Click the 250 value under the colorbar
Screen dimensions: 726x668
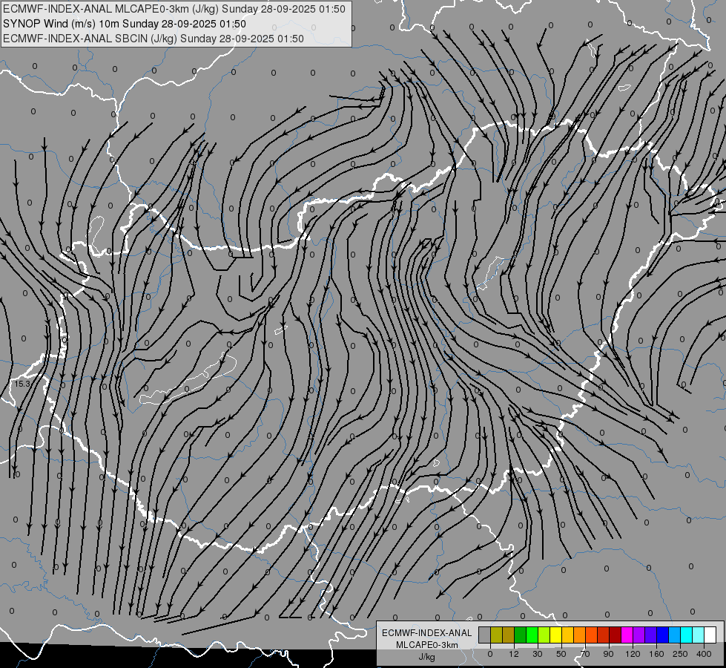pyautogui.click(x=680, y=654)
